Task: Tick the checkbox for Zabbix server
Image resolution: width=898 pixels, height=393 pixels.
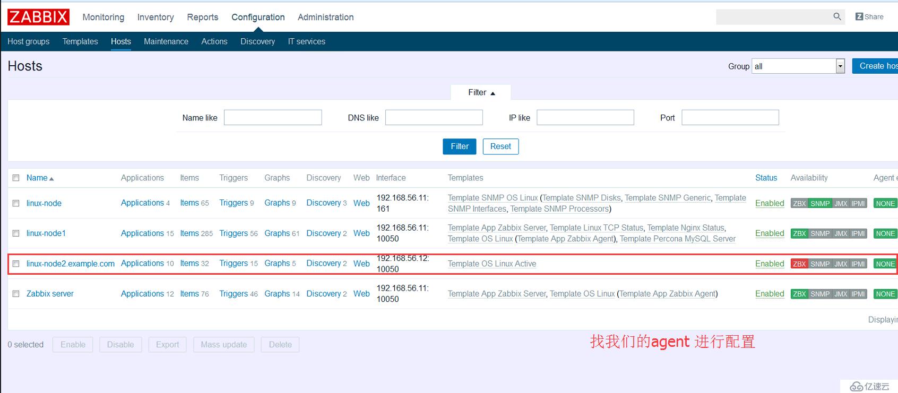Action: 16,293
